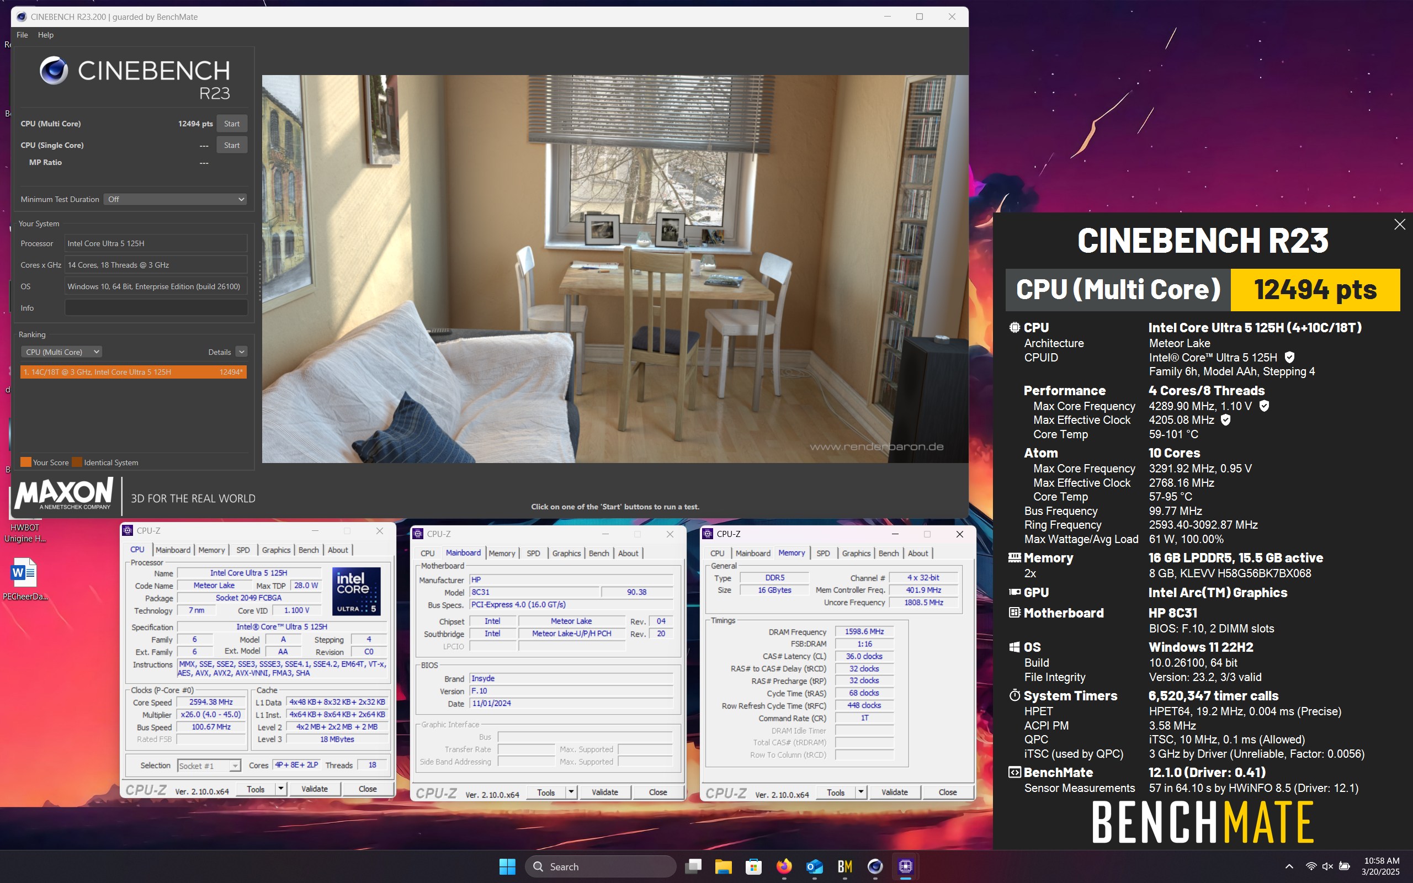Open Minimum Test Duration dropdown
1413x883 pixels.
[x=175, y=199]
